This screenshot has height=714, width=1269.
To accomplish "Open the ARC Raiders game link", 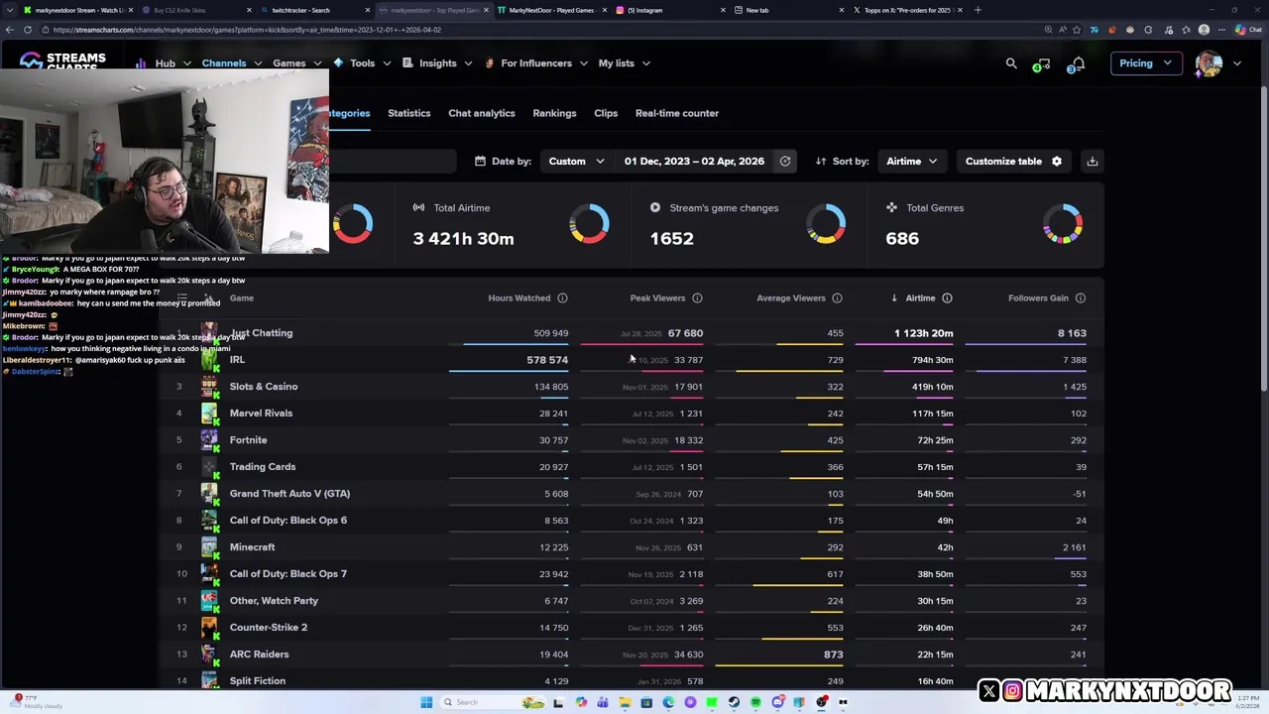I will pyautogui.click(x=260, y=654).
